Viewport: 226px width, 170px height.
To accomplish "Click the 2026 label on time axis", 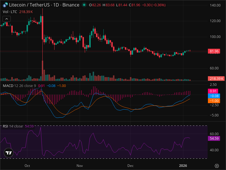I will tap(183, 166).
